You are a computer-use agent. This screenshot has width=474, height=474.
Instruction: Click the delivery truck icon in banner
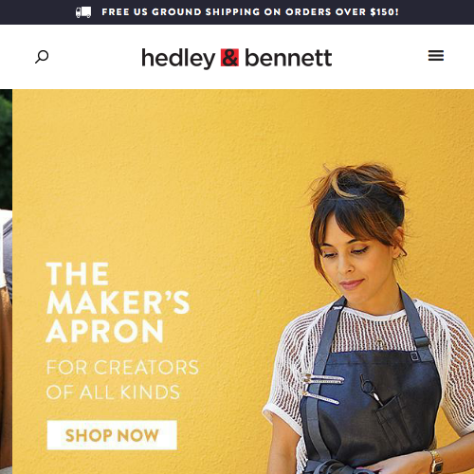83,12
